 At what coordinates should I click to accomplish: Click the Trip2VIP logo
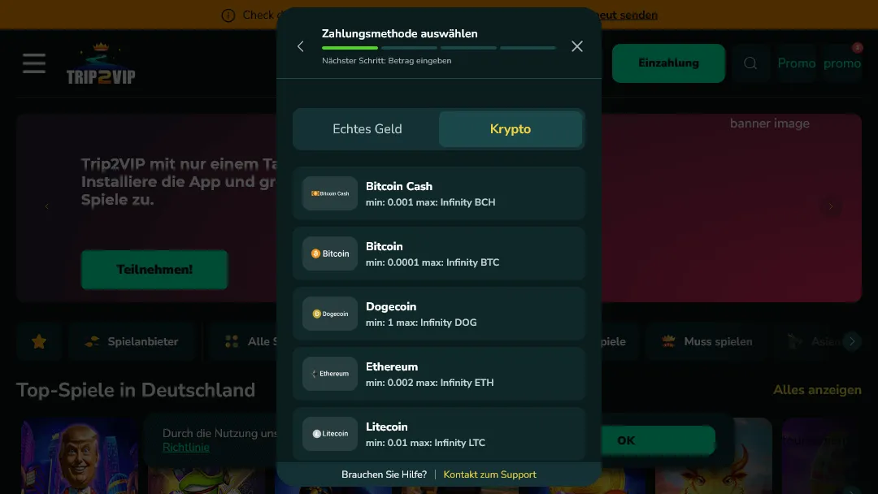point(101,63)
